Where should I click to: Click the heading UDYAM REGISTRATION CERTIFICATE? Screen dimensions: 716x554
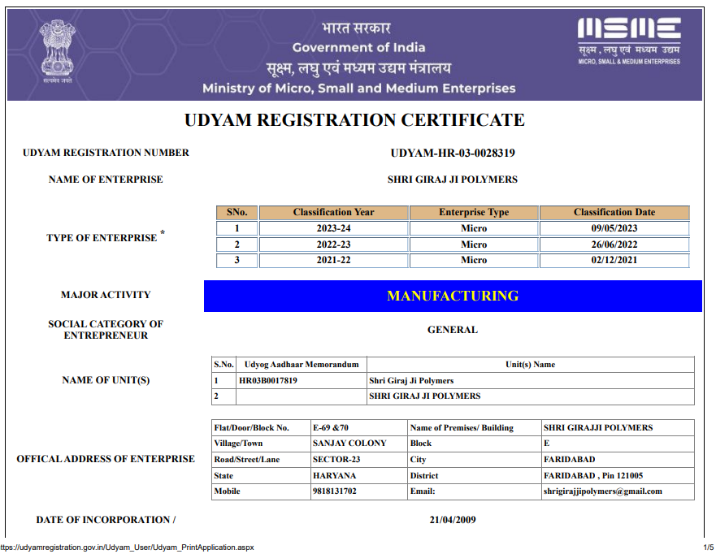coord(354,120)
